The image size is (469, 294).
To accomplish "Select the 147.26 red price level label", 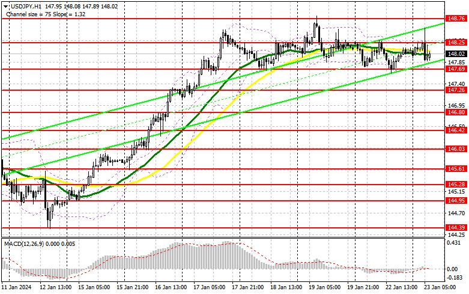I will tap(456, 90).
